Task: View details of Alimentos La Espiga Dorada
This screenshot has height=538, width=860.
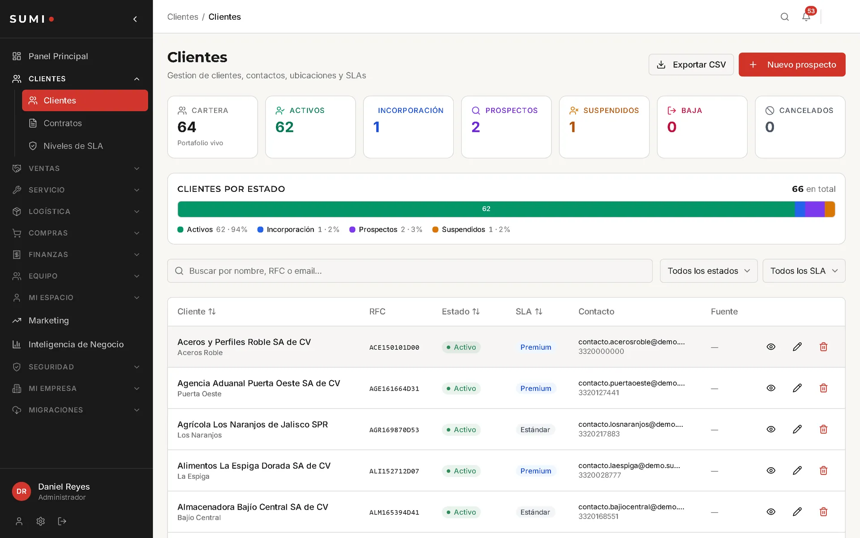Action: tap(771, 470)
